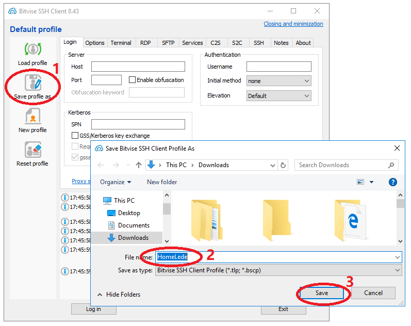Close the Save Profile As dialog

point(397,148)
